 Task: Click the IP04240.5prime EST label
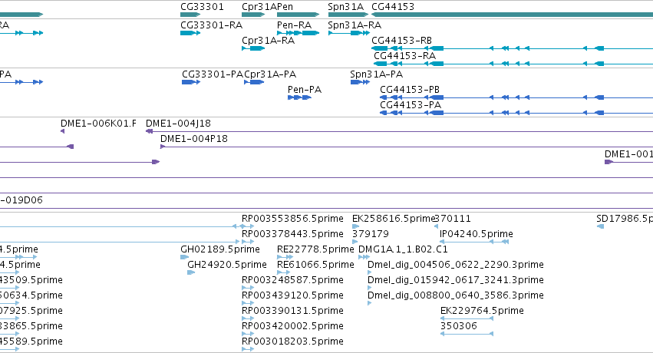click(x=477, y=234)
